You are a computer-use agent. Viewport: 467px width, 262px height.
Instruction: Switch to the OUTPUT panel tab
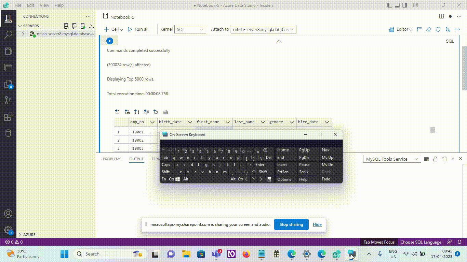pos(136,159)
